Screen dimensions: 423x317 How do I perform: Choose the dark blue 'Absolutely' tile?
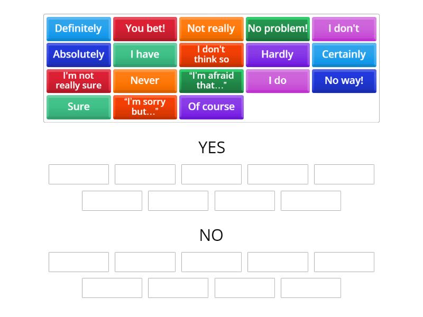(78, 55)
